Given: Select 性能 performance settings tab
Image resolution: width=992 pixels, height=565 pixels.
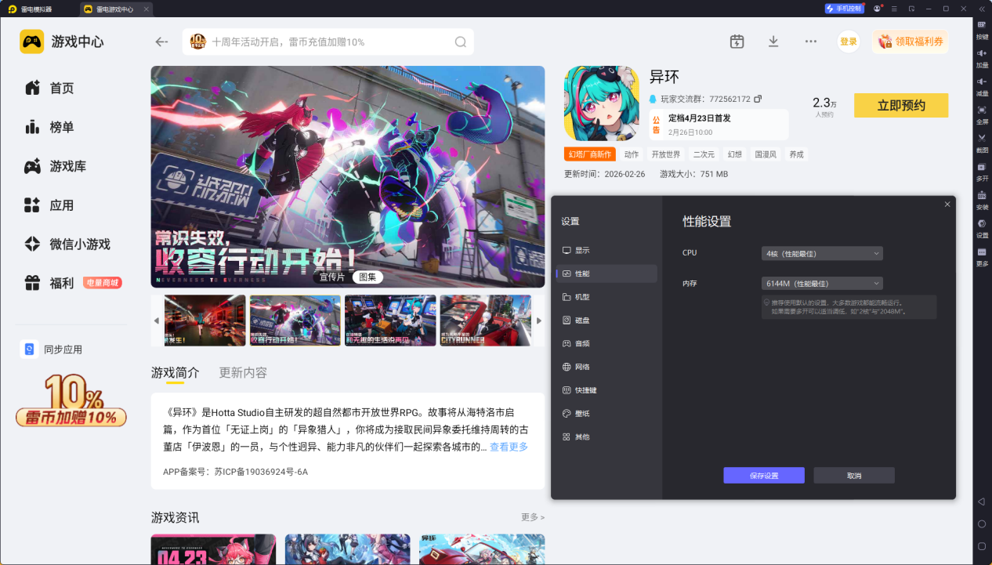Looking at the screenshot, I should point(606,273).
